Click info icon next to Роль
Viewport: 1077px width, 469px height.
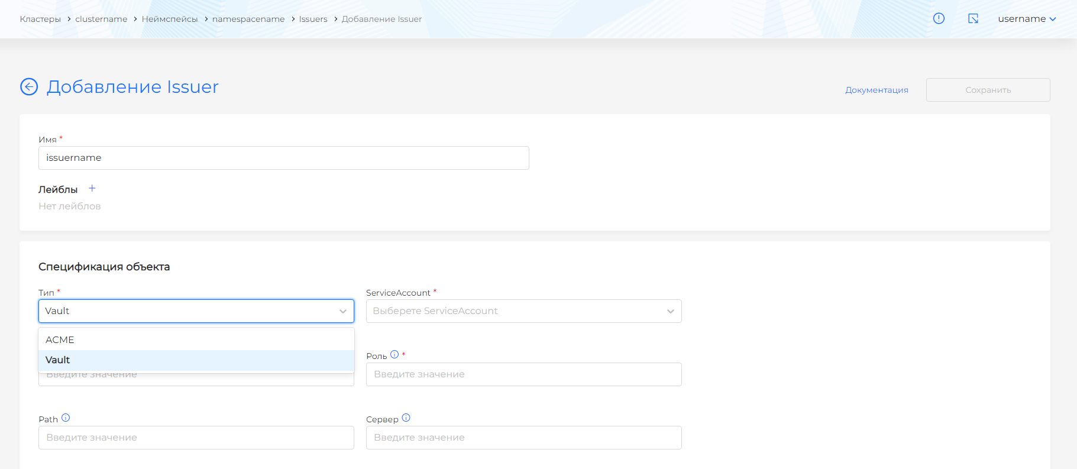point(394,355)
